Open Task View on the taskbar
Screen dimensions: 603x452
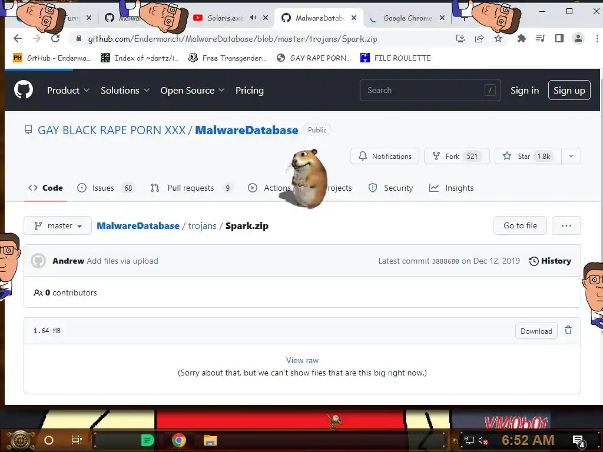(x=77, y=440)
